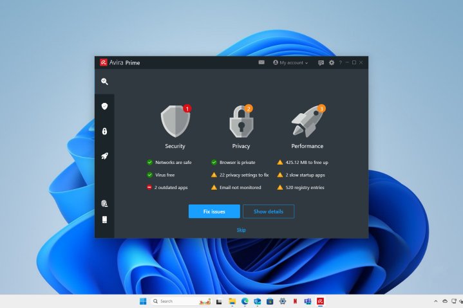Screen dimensions: 463x308
Task: Click the large Performance rocket graphic
Action: pyautogui.click(x=307, y=120)
